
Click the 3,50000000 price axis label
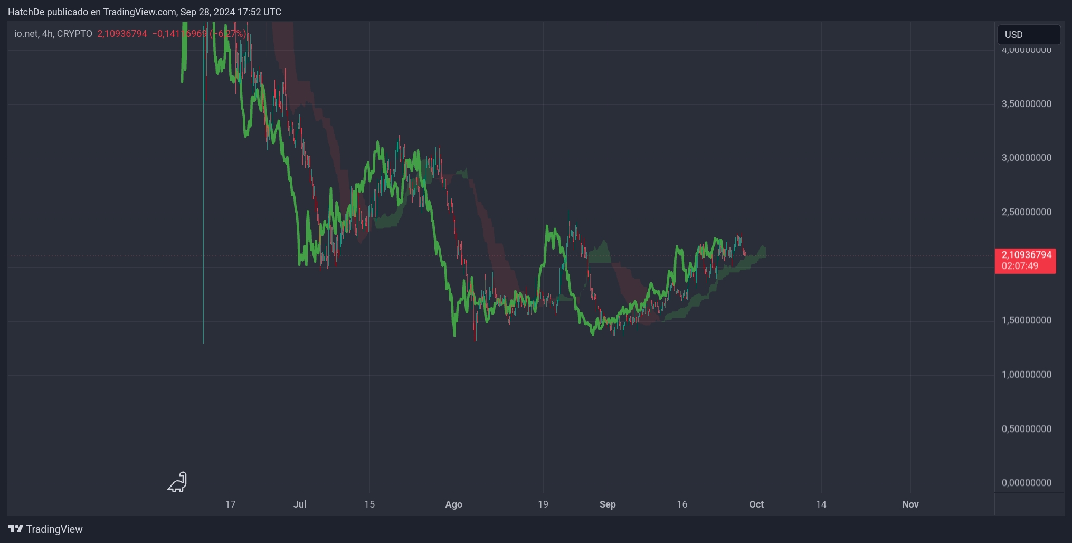point(1027,104)
